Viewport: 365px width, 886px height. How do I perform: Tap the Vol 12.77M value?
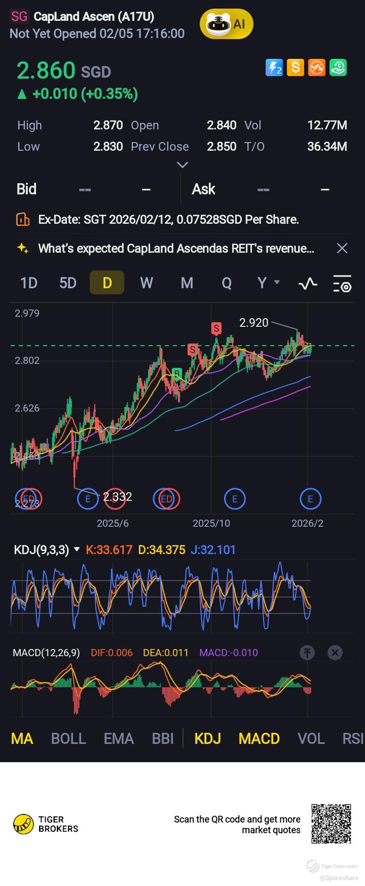(327, 125)
